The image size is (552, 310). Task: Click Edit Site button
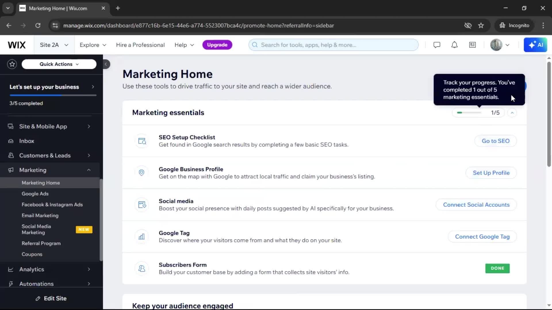tap(51, 299)
